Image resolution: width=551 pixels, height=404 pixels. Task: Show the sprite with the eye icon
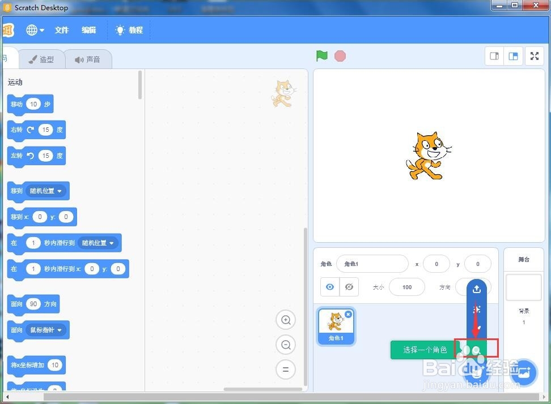329,287
